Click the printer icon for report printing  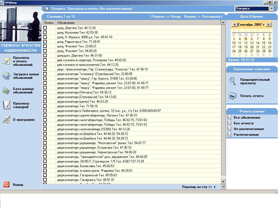pos(232,96)
